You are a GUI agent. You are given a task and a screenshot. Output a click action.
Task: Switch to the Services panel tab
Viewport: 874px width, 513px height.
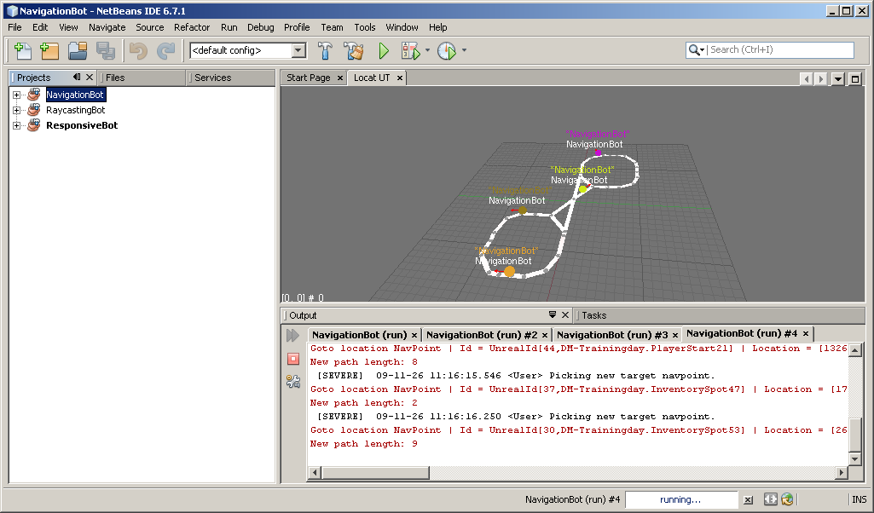coord(212,78)
